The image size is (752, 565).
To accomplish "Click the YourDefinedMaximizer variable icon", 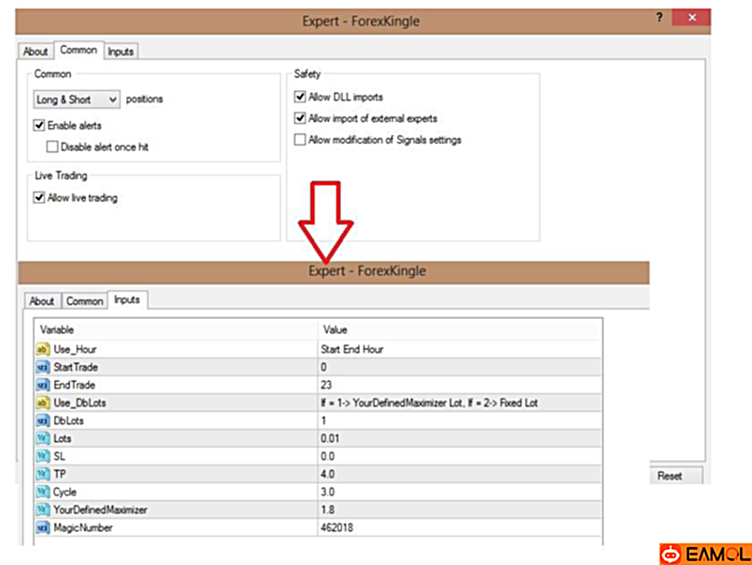I will coord(43,509).
